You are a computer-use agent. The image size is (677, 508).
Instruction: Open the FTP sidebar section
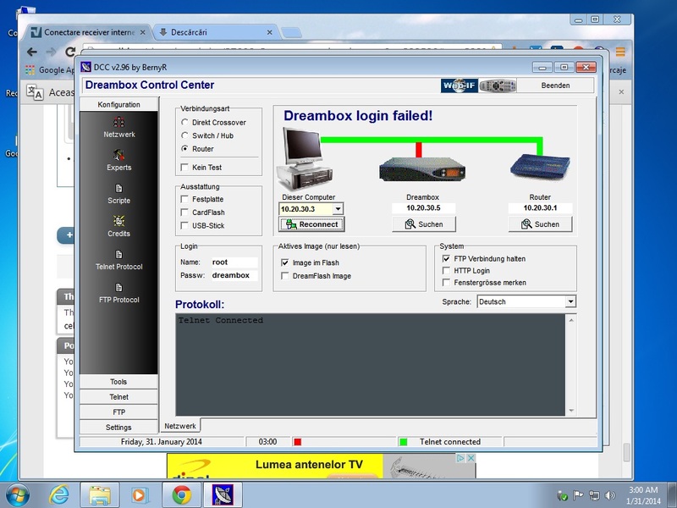click(118, 412)
